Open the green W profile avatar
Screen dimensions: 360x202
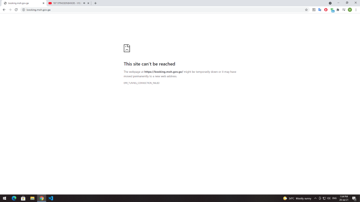pyautogui.click(x=350, y=10)
